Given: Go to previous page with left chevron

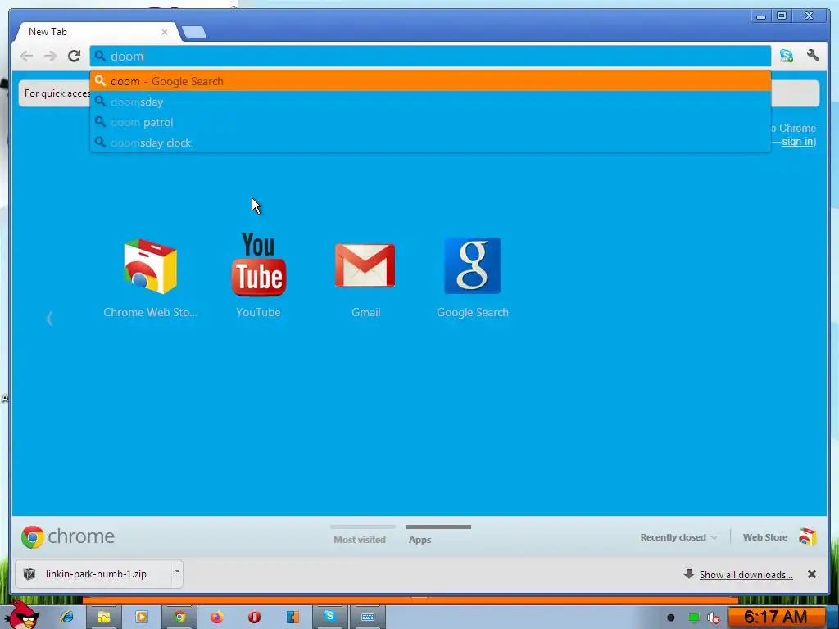Looking at the screenshot, I should (x=49, y=319).
